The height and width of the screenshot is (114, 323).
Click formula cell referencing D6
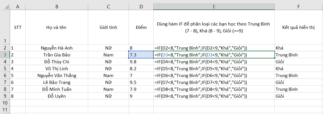214,75
